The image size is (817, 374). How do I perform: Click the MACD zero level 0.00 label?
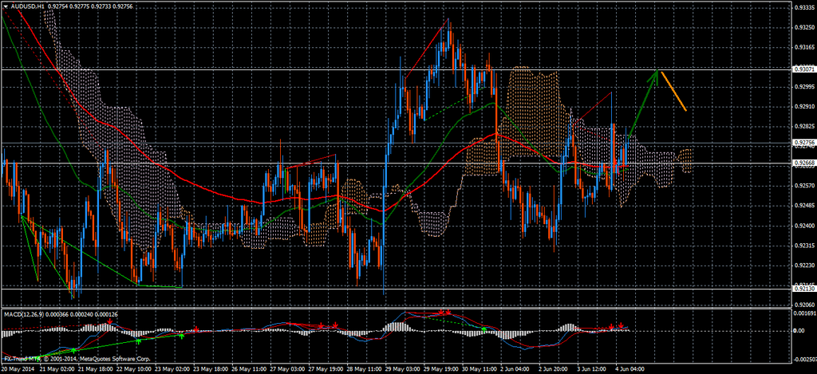pos(799,330)
